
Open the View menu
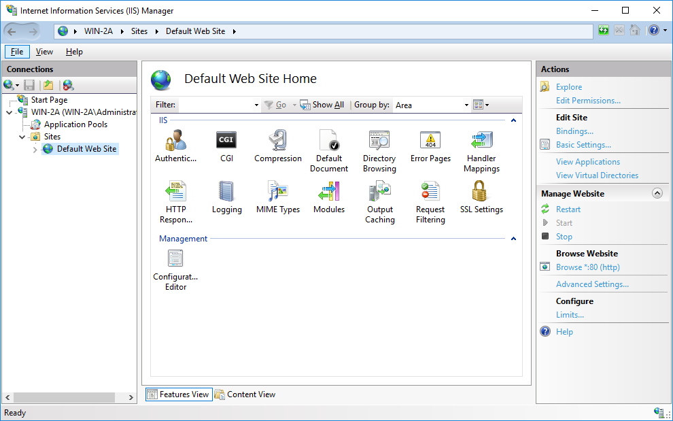44,51
